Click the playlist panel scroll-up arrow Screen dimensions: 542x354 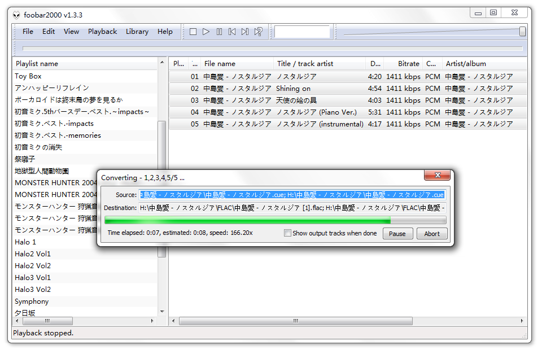[x=162, y=62]
